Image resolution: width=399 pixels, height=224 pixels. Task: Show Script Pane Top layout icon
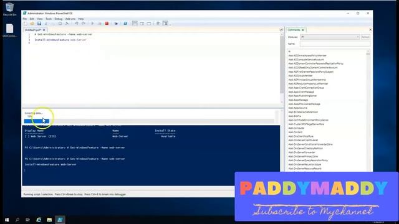point(135,24)
